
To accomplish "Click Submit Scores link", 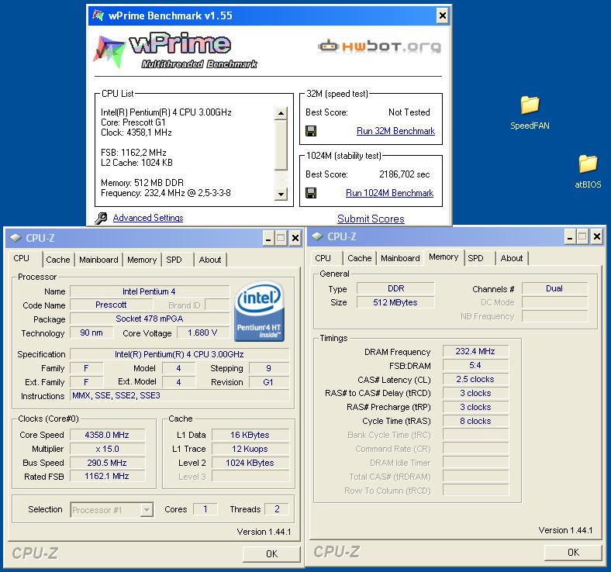I will (x=371, y=219).
